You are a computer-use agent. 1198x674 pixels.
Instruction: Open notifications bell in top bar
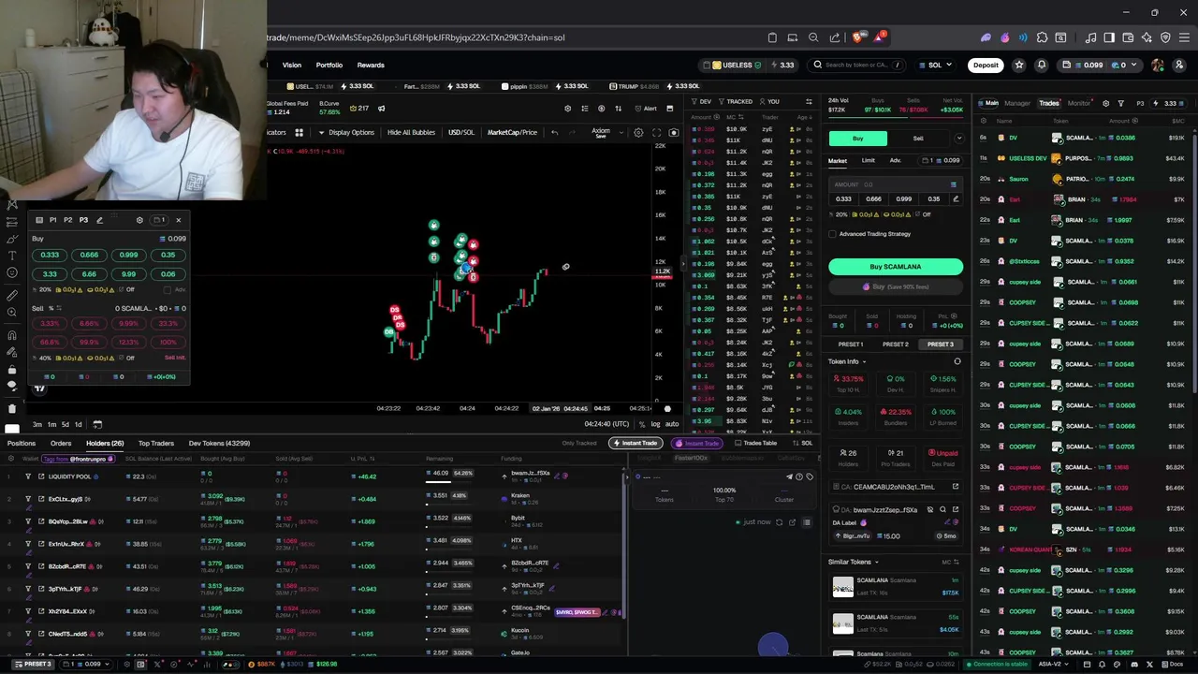(1040, 65)
